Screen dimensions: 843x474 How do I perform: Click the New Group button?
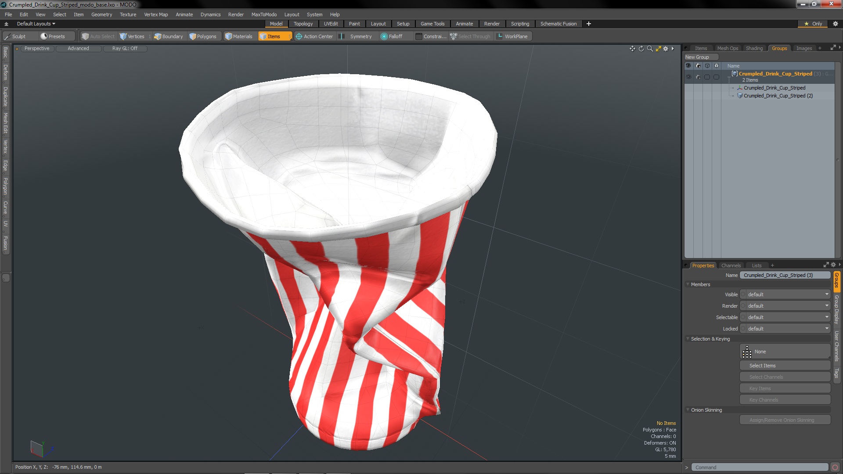click(x=699, y=57)
